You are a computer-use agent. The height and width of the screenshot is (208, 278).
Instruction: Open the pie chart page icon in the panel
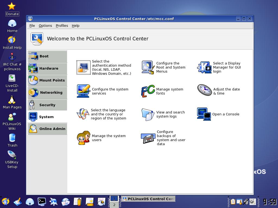102,201
